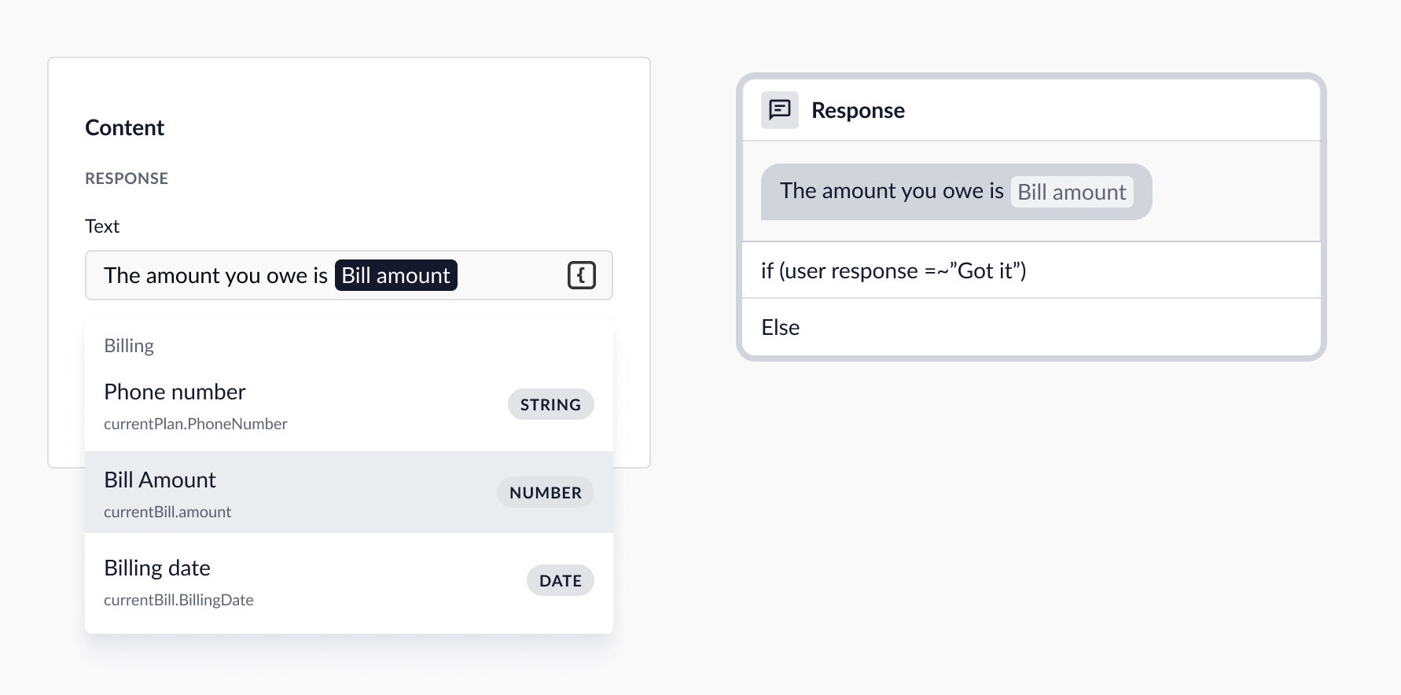Select the Phone number variable option
The height and width of the screenshot is (695, 1401).
pyautogui.click(x=348, y=406)
